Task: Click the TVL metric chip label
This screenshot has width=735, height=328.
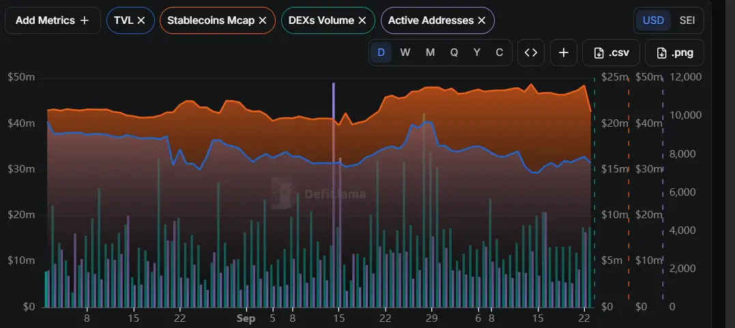Action: (x=124, y=20)
